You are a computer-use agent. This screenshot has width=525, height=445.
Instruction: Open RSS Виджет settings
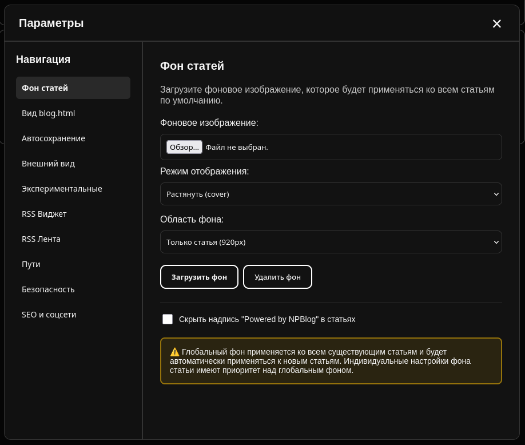click(x=73, y=213)
